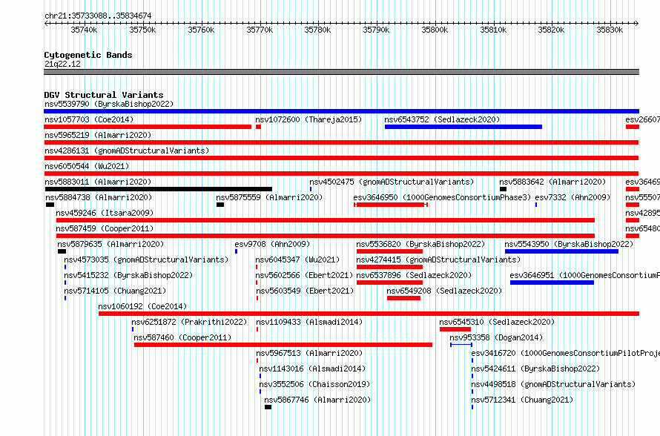The image size is (660, 436).
Task: Select the red nsv6545310 variant bar
Action: pos(455,329)
